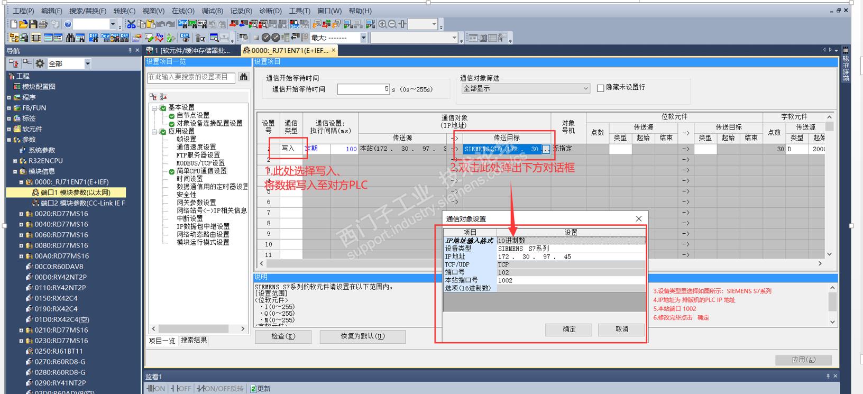Click 取消 in 通信对象设置 dialog
Viewport: 863px width, 394px height.
[x=622, y=329]
